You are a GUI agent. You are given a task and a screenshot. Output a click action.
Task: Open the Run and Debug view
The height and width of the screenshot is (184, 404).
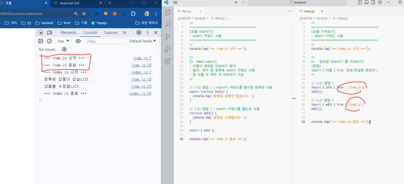click(x=168, y=49)
